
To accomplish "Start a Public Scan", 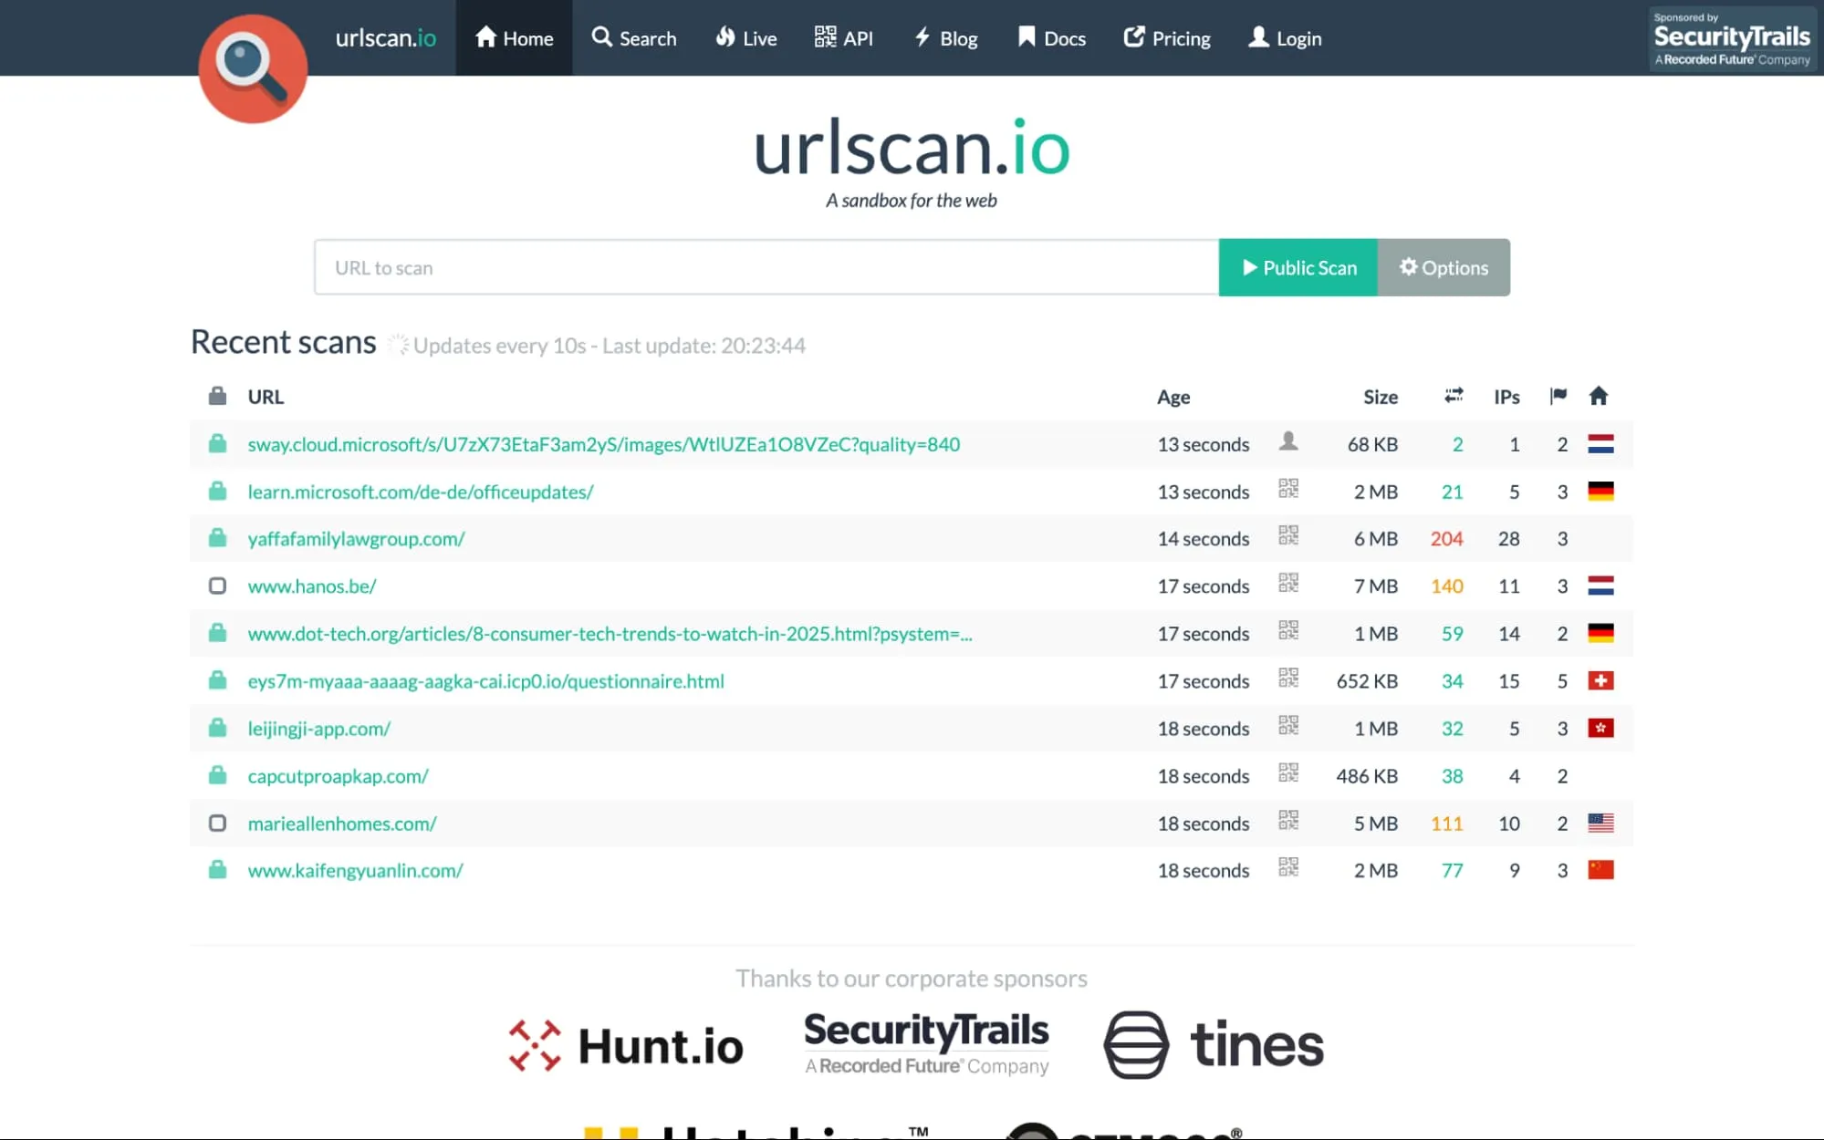I will point(1298,267).
